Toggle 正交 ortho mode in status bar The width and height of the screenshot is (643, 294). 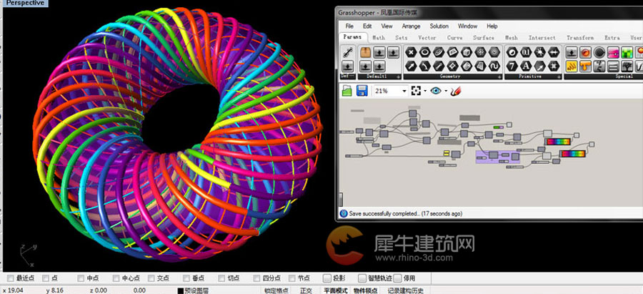point(306,290)
